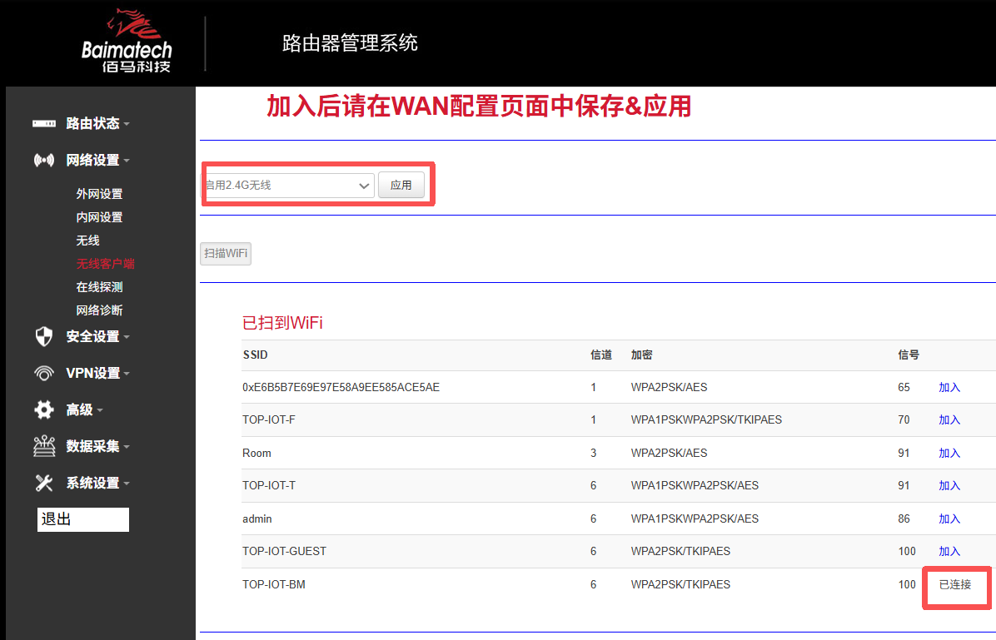Open the 网络诊断 menu item
996x640 pixels.
pos(100,310)
